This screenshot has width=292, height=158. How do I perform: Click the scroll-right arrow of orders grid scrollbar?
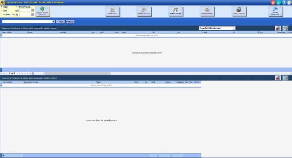[x=291, y=73]
